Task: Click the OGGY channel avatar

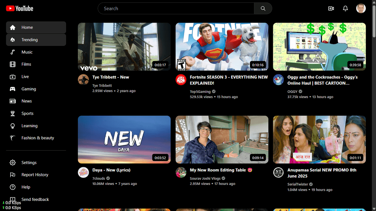Action: click(279, 80)
